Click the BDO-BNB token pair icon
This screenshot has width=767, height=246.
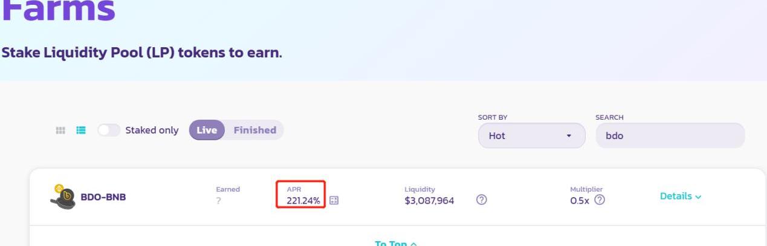[62, 196]
